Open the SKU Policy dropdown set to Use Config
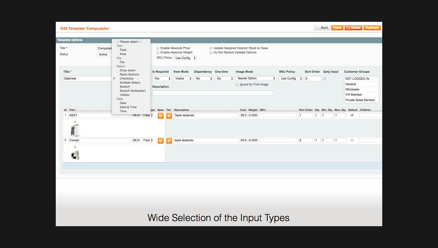Image resolution: width=438 pixels, height=248 pixels. [x=185, y=58]
